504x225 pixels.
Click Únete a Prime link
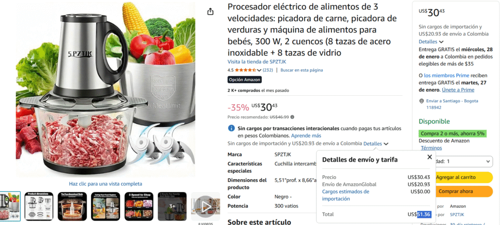click(453, 90)
